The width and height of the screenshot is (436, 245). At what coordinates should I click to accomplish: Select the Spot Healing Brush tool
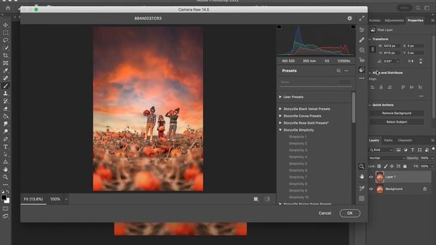pyautogui.click(x=5, y=78)
